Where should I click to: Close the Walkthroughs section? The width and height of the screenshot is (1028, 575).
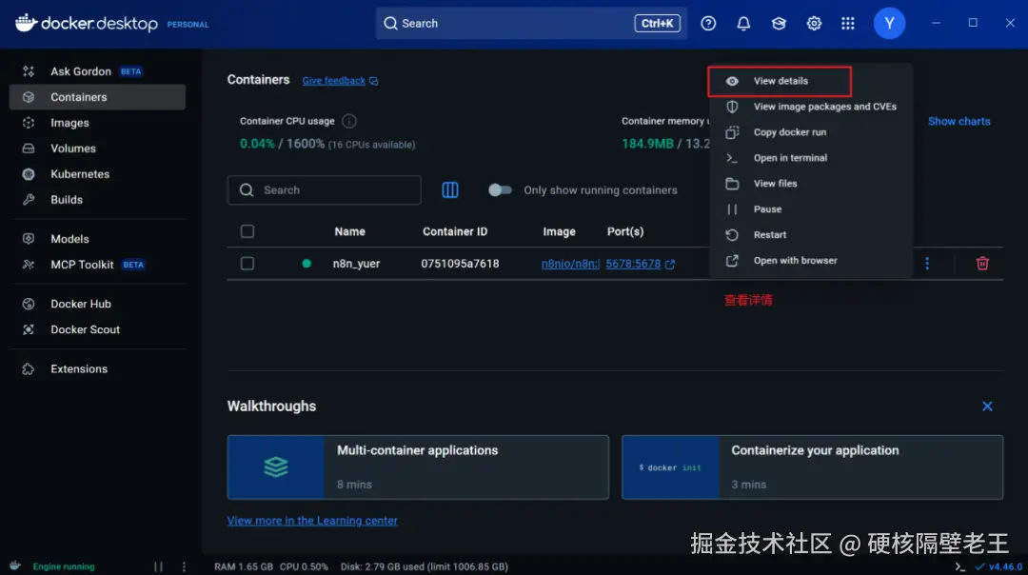point(987,406)
